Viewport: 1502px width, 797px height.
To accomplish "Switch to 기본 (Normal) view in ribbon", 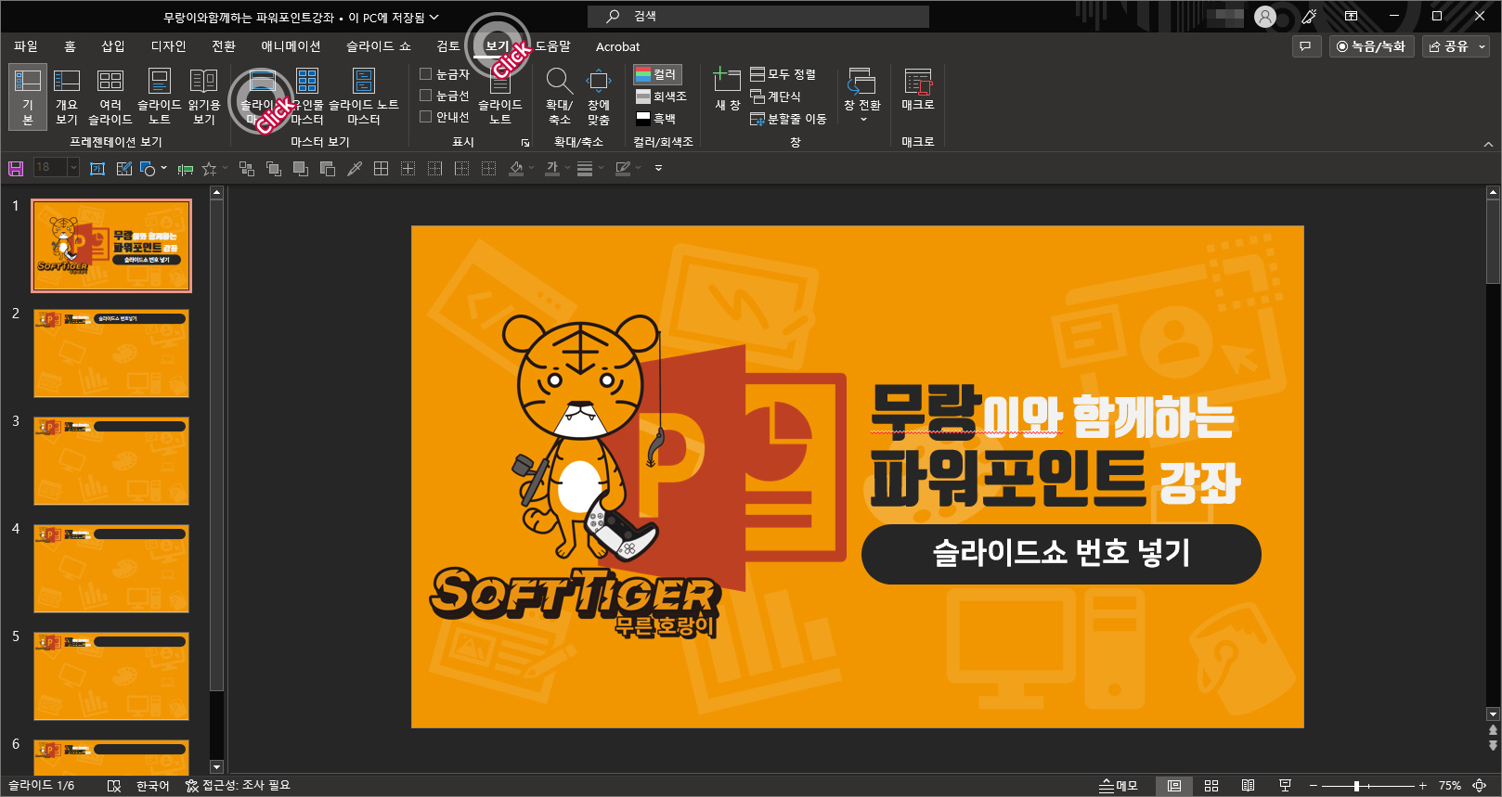I will [x=27, y=96].
